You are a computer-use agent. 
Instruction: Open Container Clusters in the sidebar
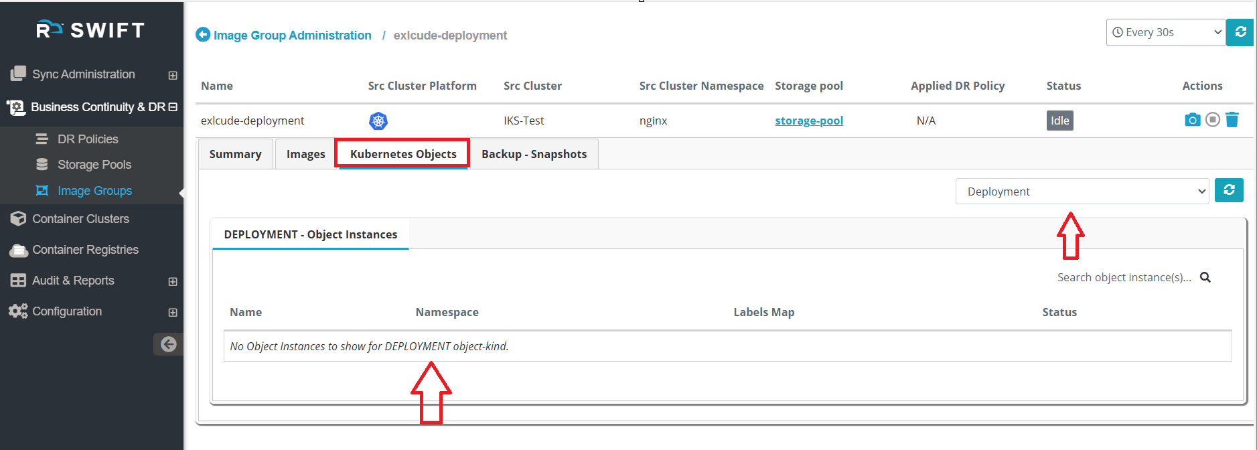coord(80,219)
